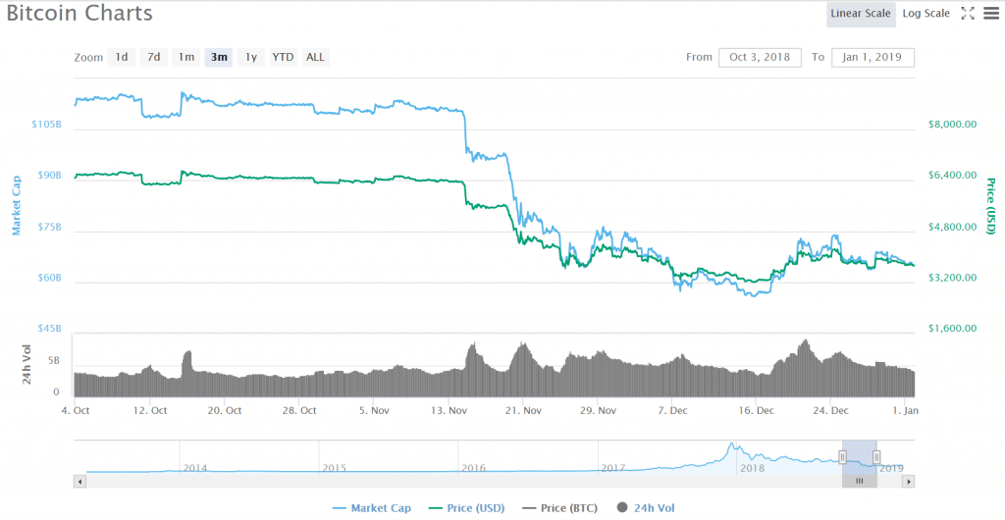Set zoom to 7d
Image resolution: width=1005 pixels, height=520 pixels.
154,57
